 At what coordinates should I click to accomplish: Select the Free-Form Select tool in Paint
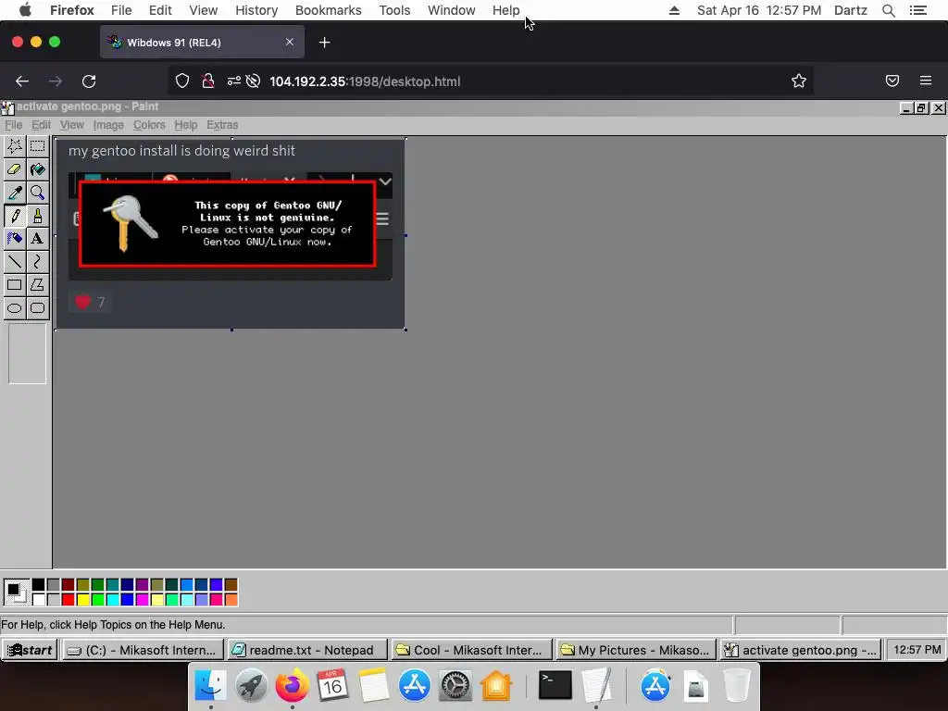click(15, 146)
